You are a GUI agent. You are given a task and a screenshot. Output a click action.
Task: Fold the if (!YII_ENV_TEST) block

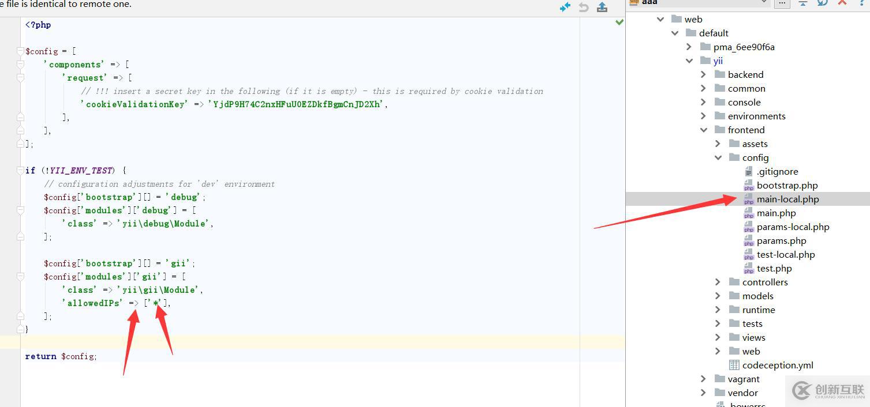(20, 171)
